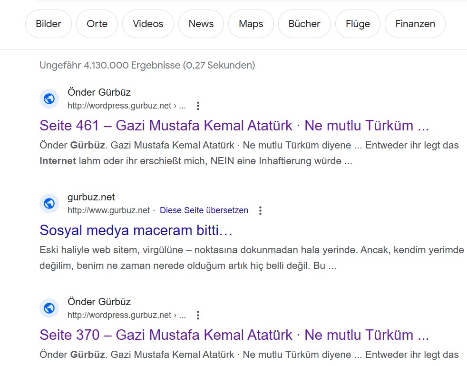Open the Seite 370 Gazi Mustafa Kemal link
The image size is (467, 366).
coord(234,335)
